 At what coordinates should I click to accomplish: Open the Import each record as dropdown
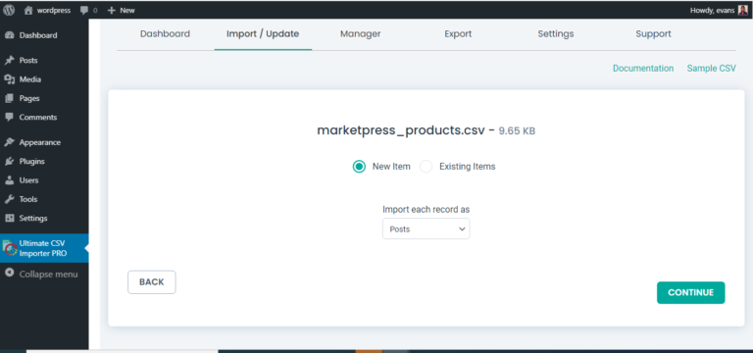point(426,228)
